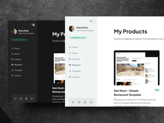The image size is (164, 123).
Task: Click the person icon in light sidebar
Action: (70, 53)
